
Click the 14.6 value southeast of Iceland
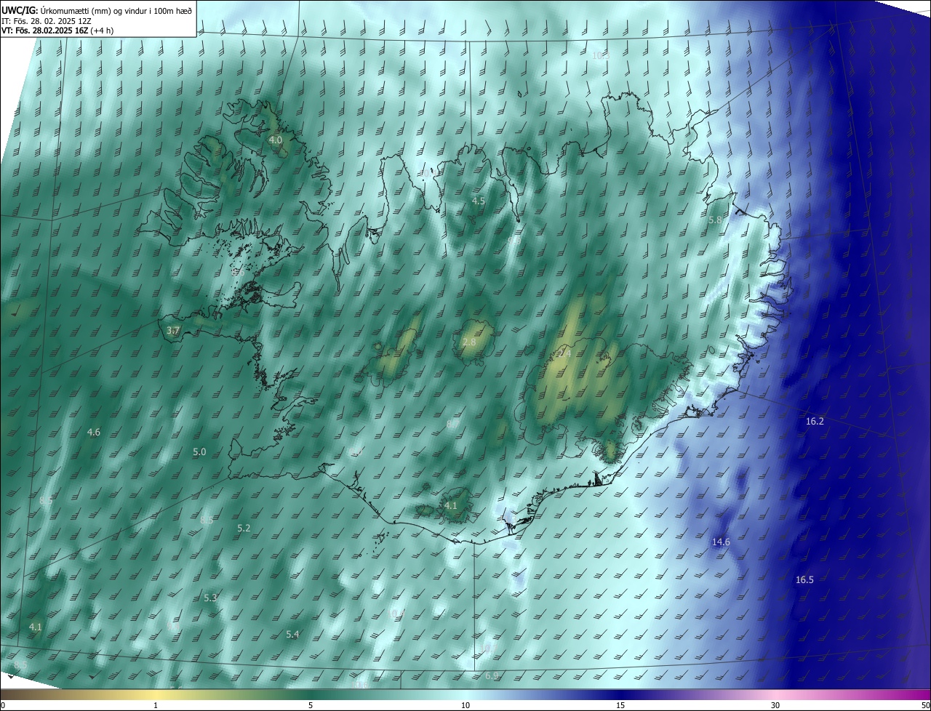721,542
